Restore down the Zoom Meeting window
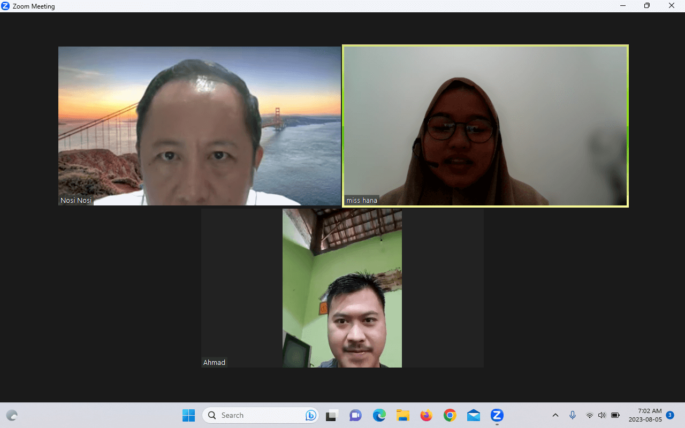This screenshot has width=685, height=428. pos(647,6)
